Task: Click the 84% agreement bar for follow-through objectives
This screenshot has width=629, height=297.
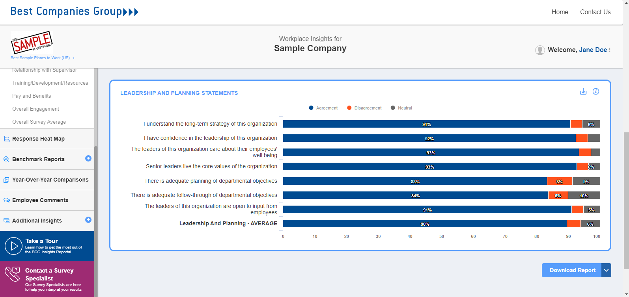Action: click(x=416, y=195)
